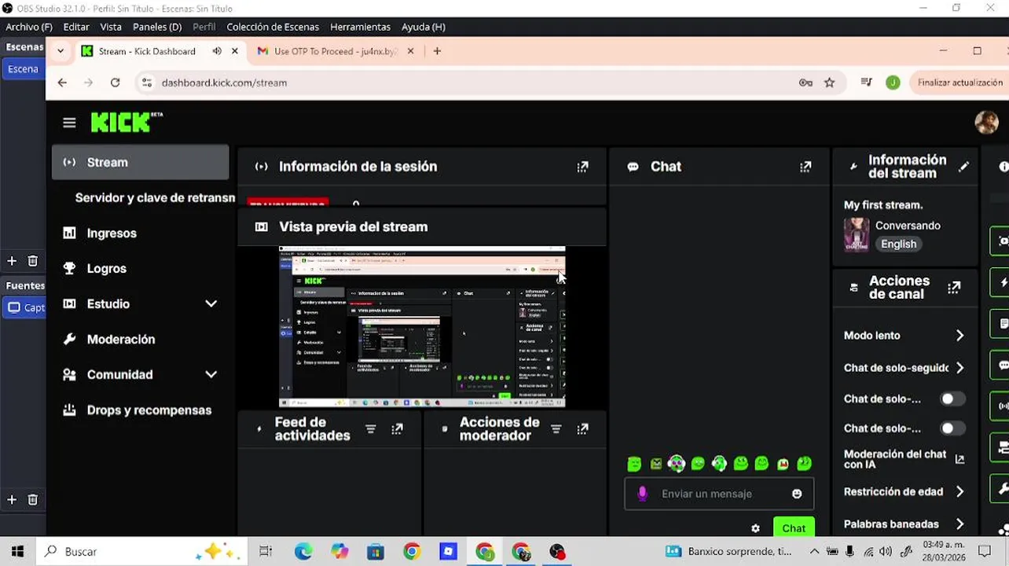This screenshot has height=566, width=1009.
Task: Open chat settings gear icon
Action: click(755, 528)
